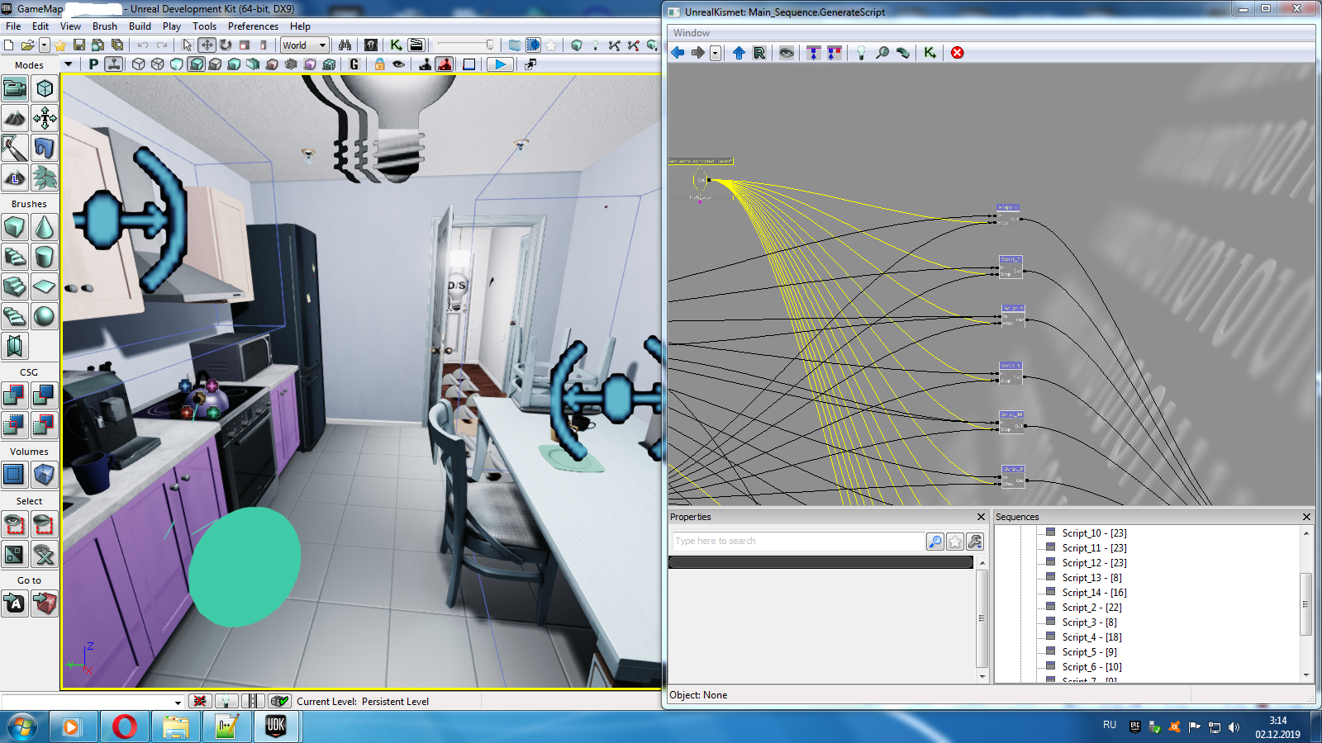Click the Kismet magnifier search icon
The height and width of the screenshot is (743, 1322).
click(882, 53)
